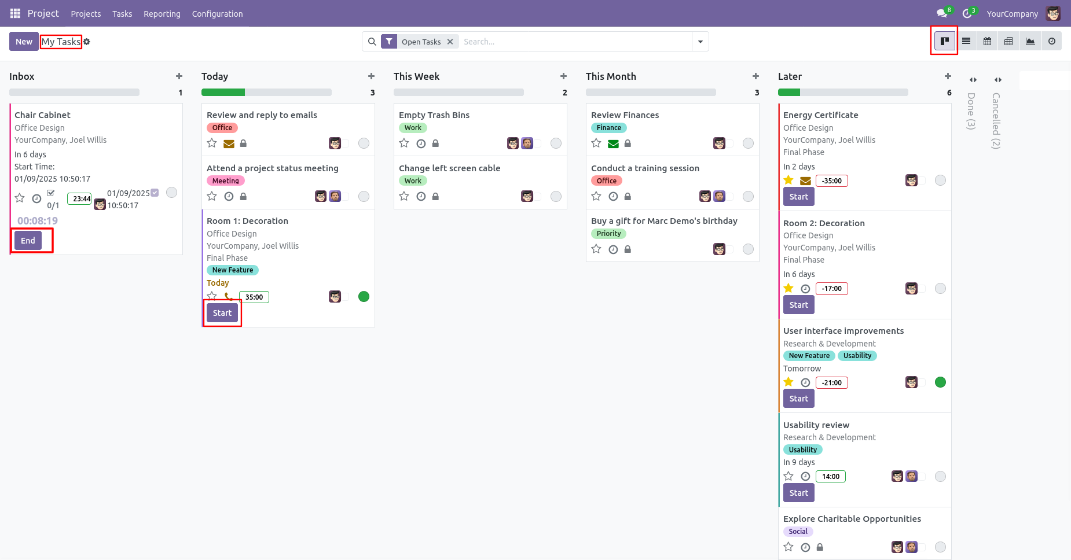Click the -35:00 hours badge on Energy Certificate
The width and height of the screenshot is (1071, 560).
(832, 181)
